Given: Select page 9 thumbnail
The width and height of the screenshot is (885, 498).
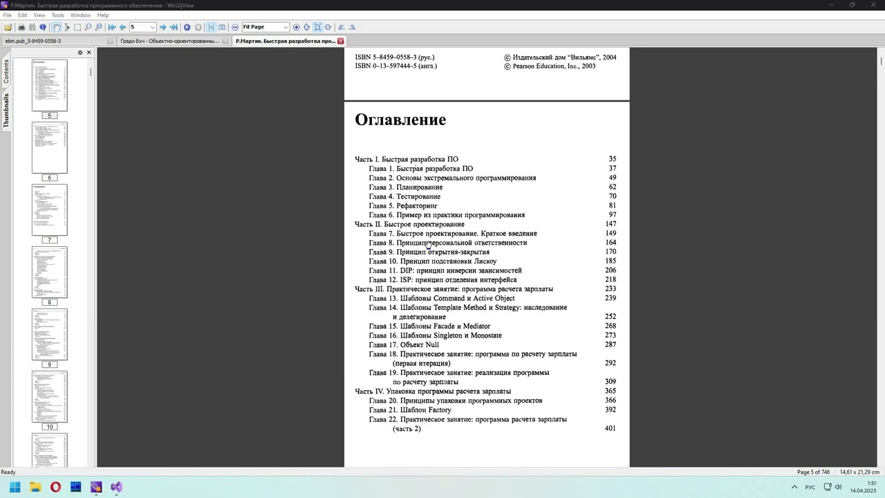Looking at the screenshot, I should tap(50, 334).
